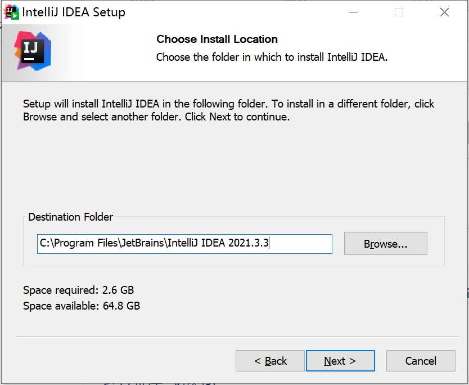Screen dimensions: 469x385
Task: Close the setup wizard
Action: (x=444, y=11)
